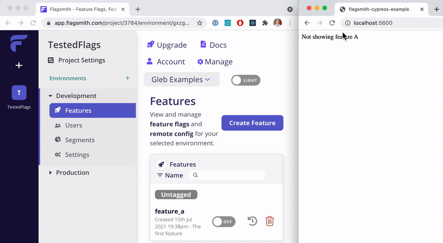Click back arrow in Flagsmith browser window
Screen dimensions: 443x243
(8, 23)
